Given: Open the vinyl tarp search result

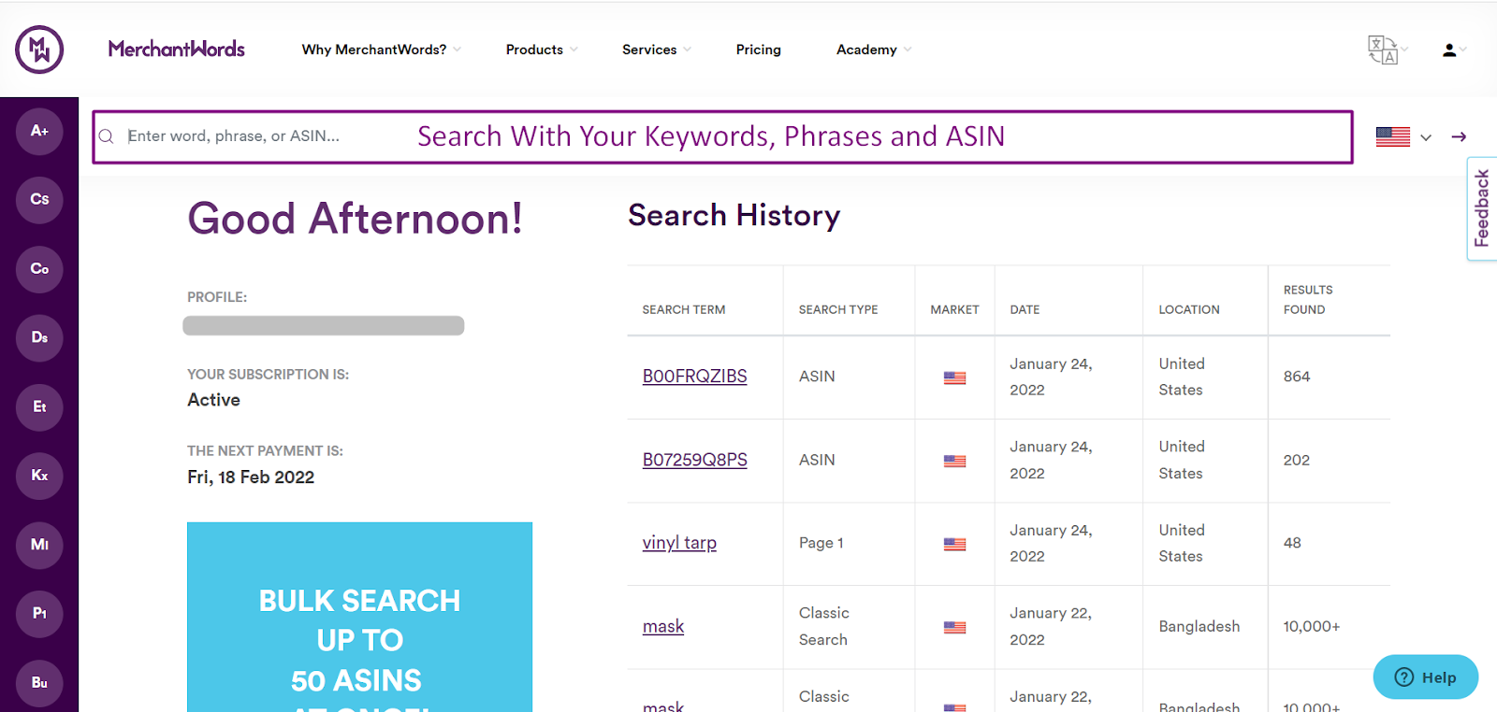Looking at the screenshot, I should tap(679, 543).
